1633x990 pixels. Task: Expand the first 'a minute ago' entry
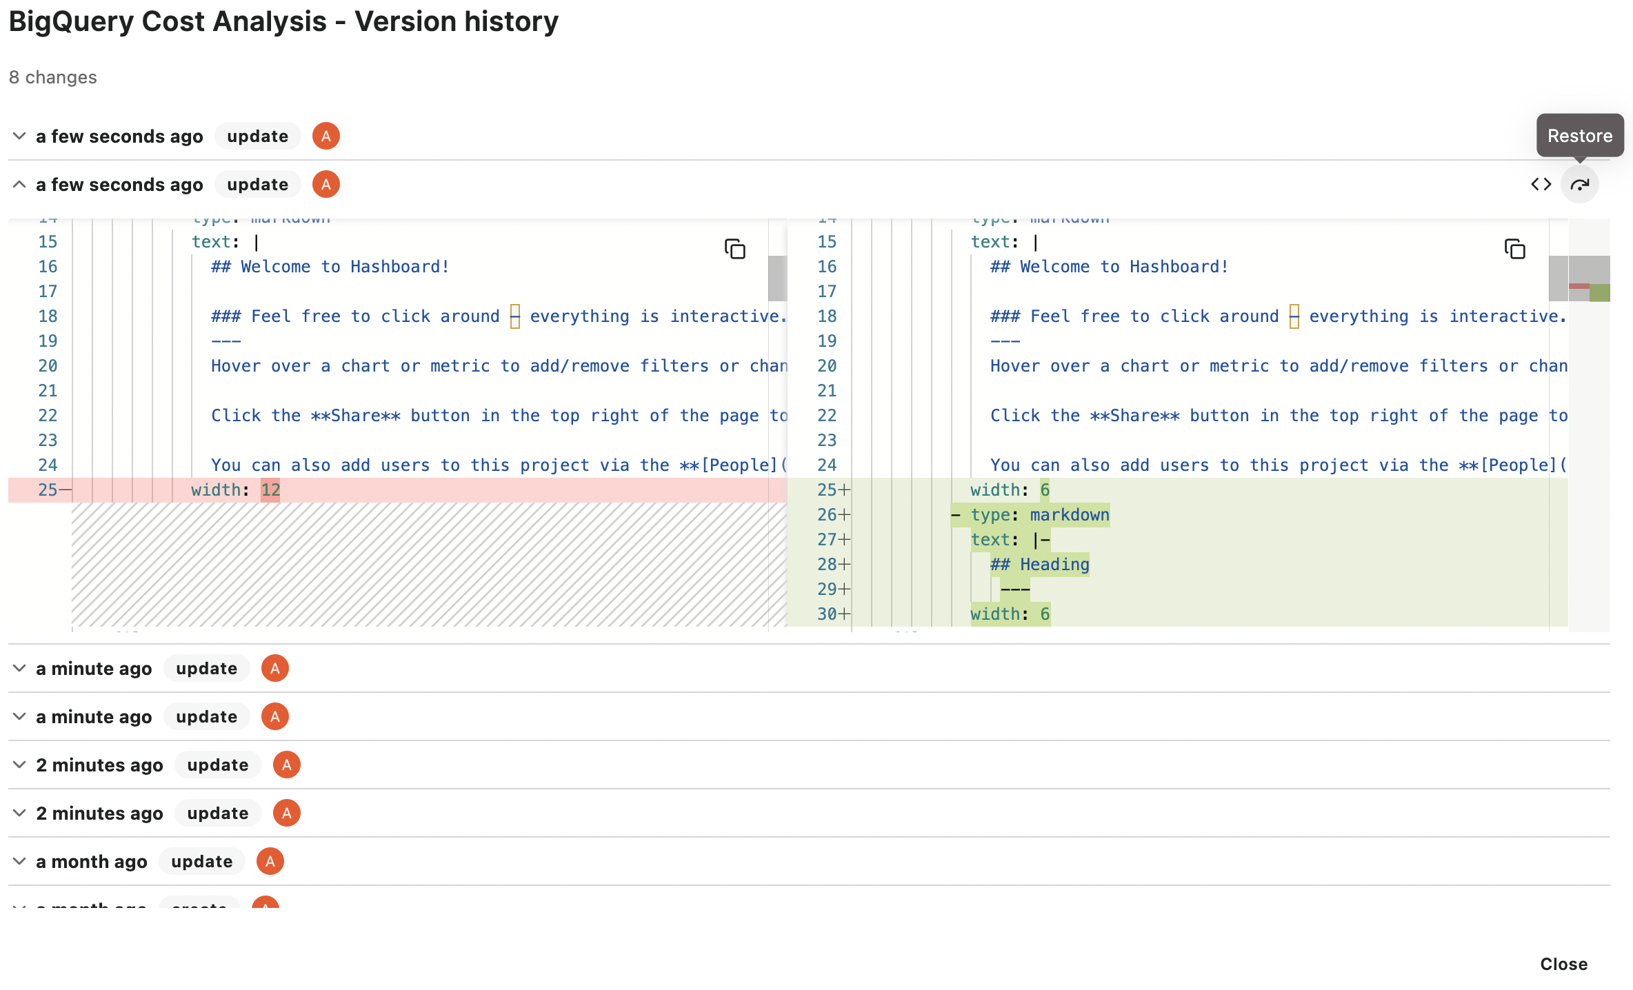(19, 669)
